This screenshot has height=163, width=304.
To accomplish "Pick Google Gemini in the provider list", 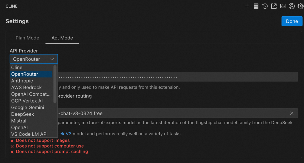I will tap(28, 107).
